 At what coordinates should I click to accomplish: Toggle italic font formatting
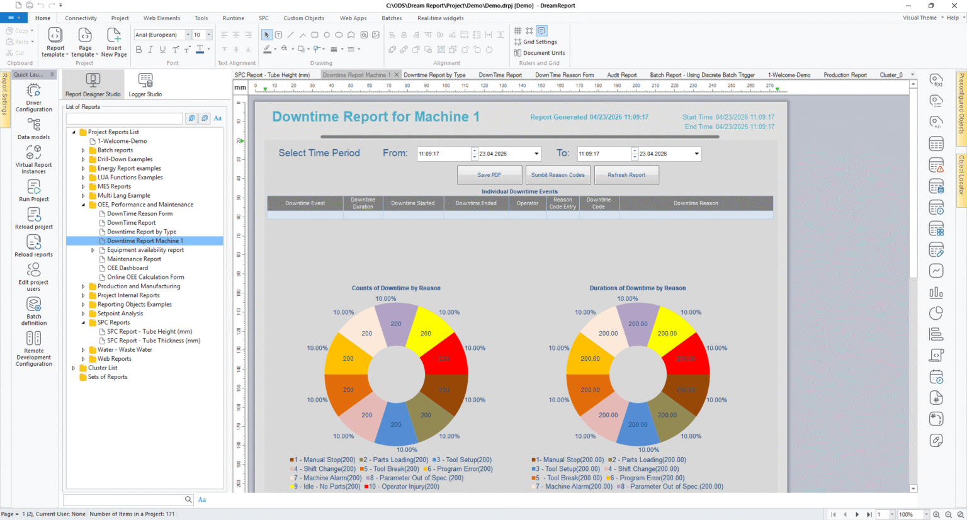coord(150,49)
